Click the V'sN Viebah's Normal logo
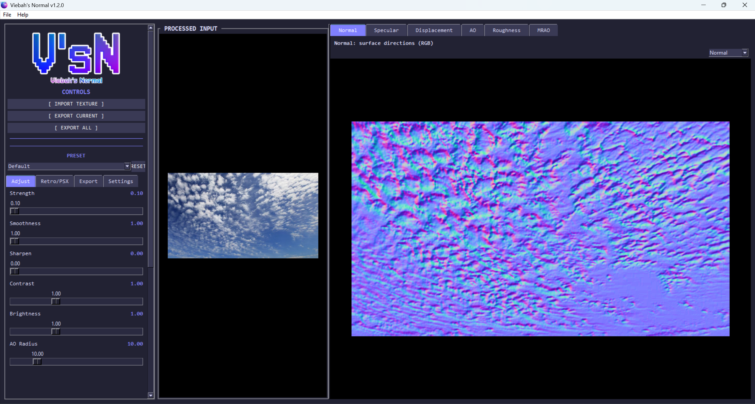 pos(76,58)
